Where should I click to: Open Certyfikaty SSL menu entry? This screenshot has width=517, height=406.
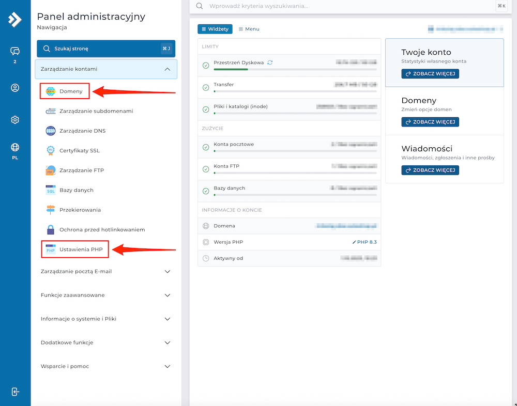click(x=80, y=151)
